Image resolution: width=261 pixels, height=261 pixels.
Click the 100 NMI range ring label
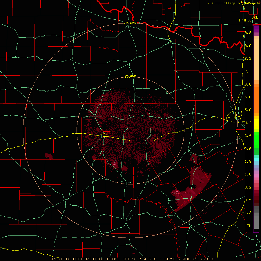(x=130, y=23)
